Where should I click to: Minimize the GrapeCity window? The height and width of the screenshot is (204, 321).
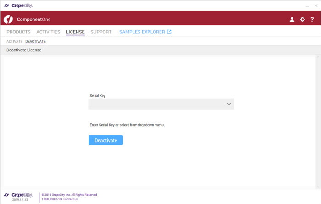tap(307, 6)
